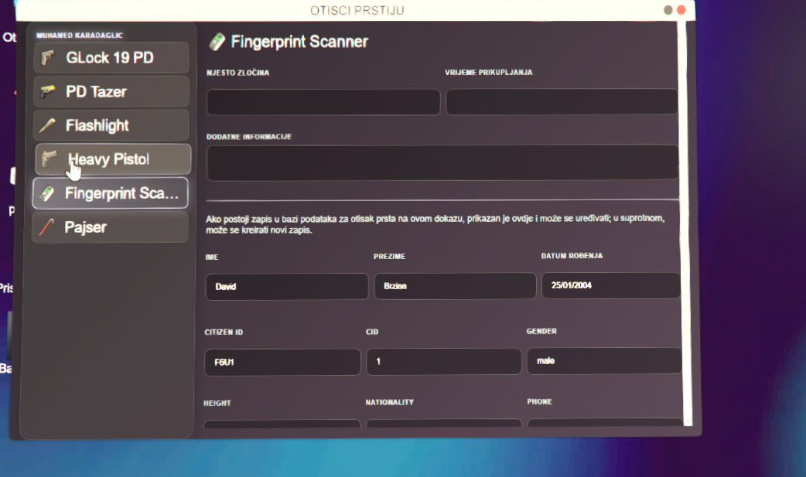Click the HEIGHT label

pyautogui.click(x=217, y=403)
